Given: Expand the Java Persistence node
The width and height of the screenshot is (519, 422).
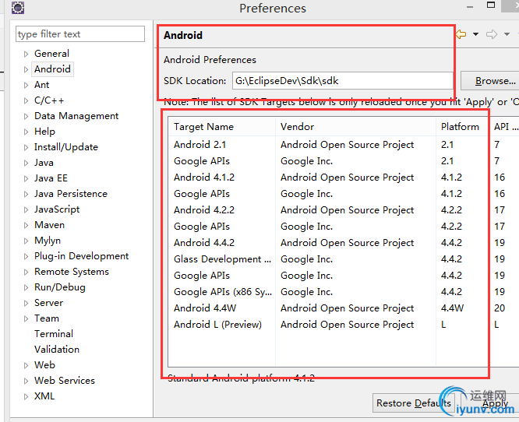Looking at the screenshot, I should click(26, 194).
